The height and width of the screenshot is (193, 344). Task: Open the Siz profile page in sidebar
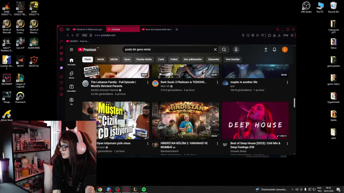(x=71, y=101)
